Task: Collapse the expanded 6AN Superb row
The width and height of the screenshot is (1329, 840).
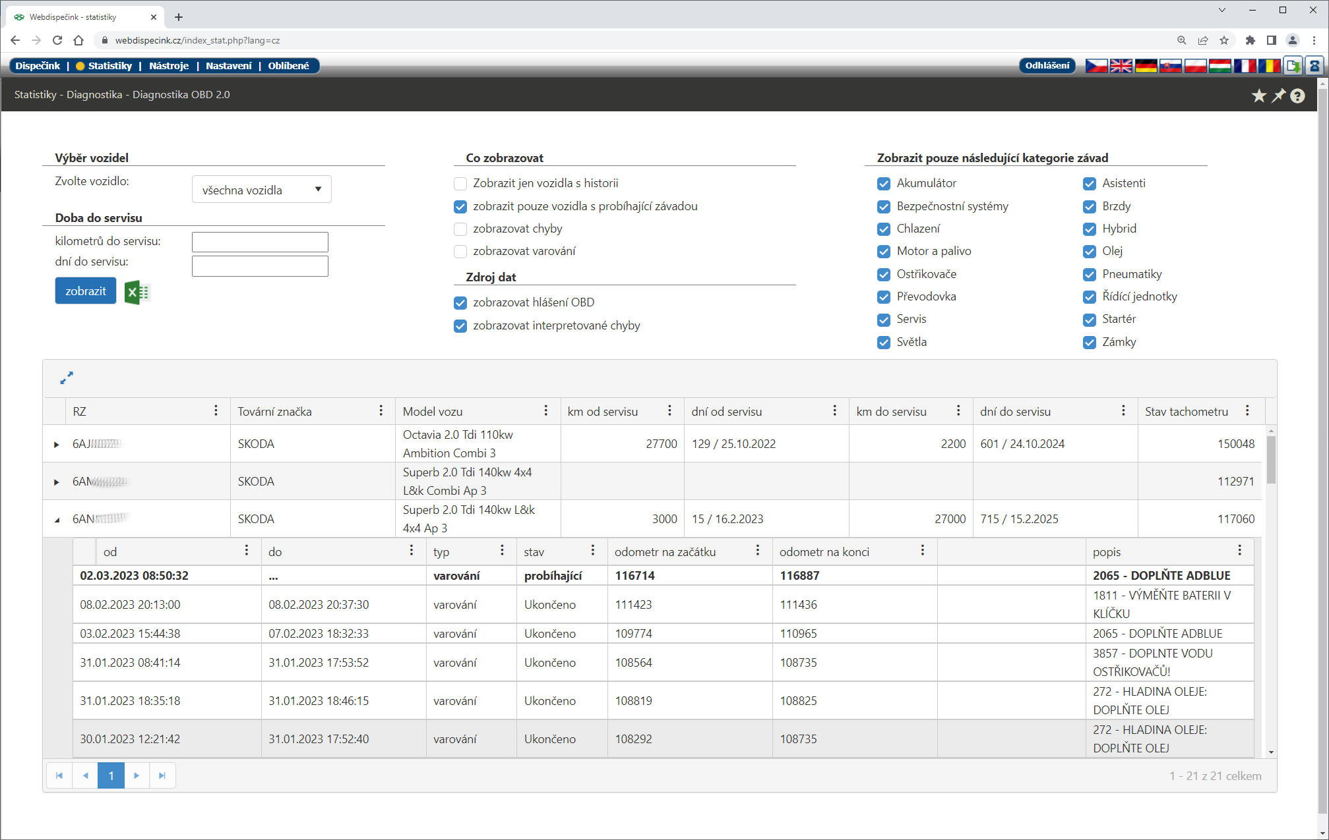Action: point(57,520)
